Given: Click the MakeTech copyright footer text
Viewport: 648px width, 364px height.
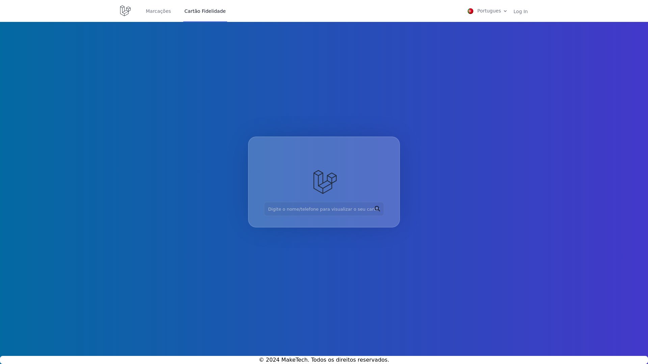Looking at the screenshot, I should [x=324, y=360].
